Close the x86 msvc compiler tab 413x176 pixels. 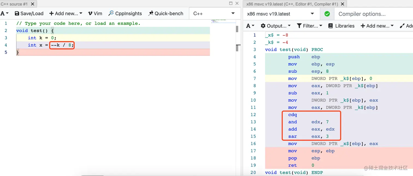tap(343, 4)
